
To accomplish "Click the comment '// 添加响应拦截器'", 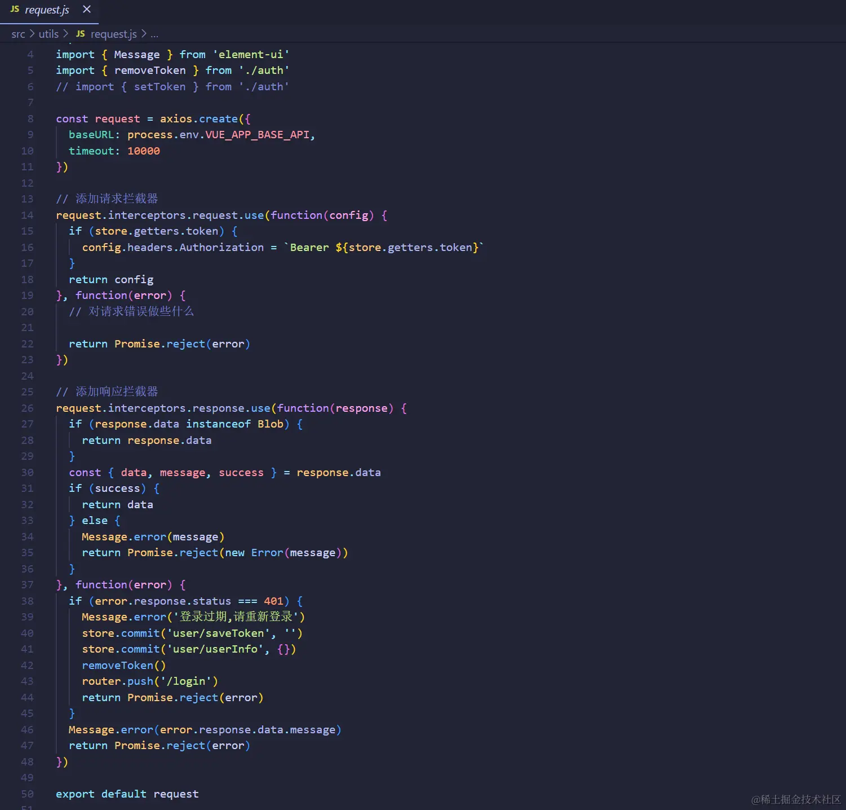I will point(107,392).
